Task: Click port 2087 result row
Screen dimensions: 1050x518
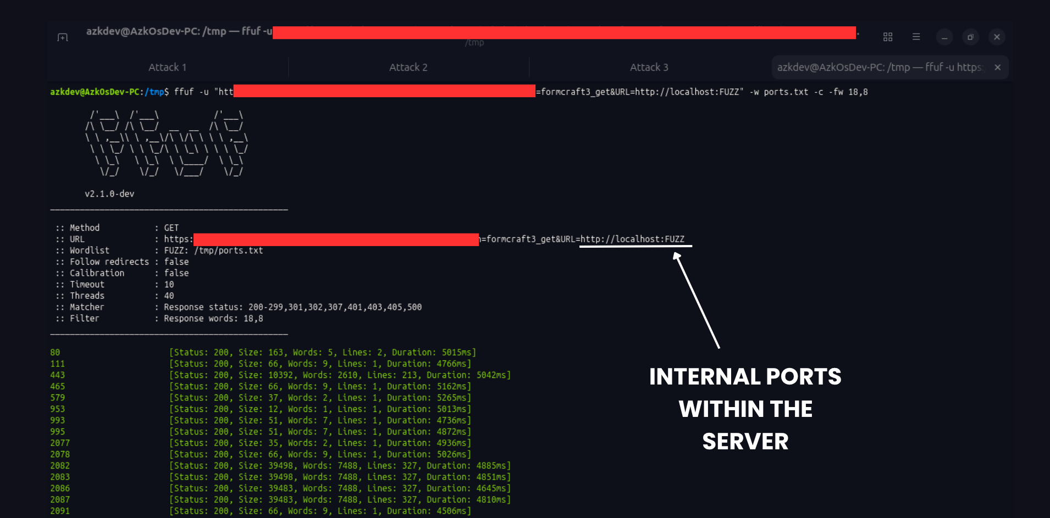Action: point(280,500)
